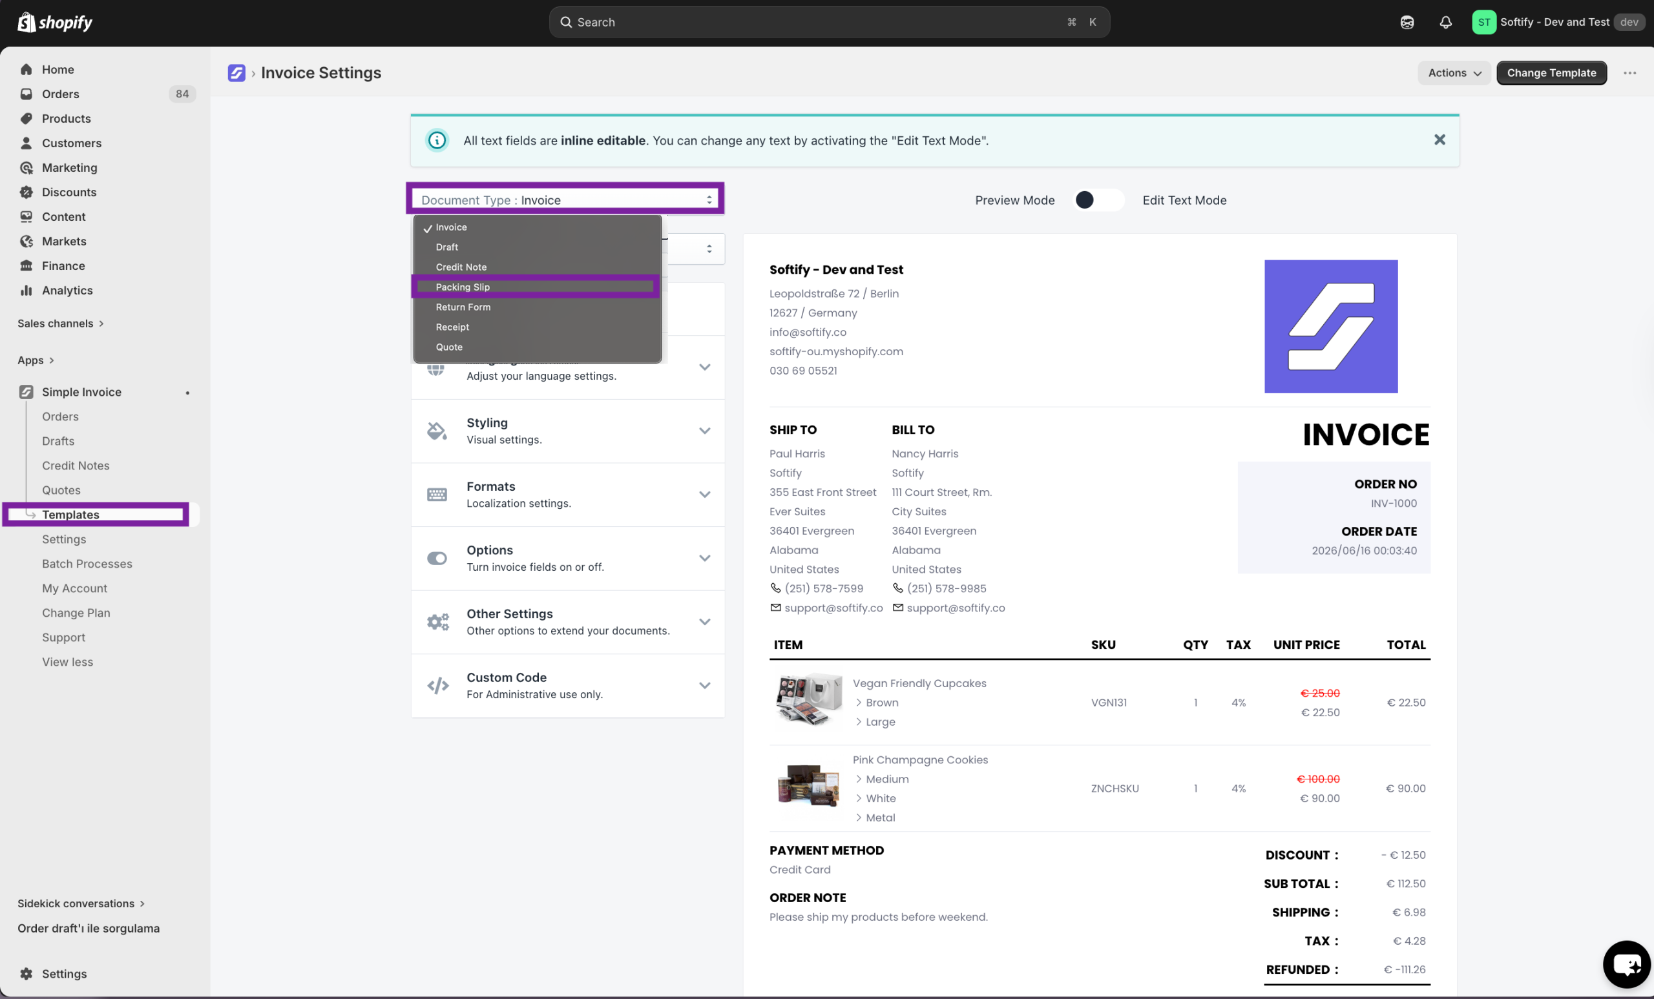Click the Shopify logo
The image size is (1654, 999).
point(55,22)
